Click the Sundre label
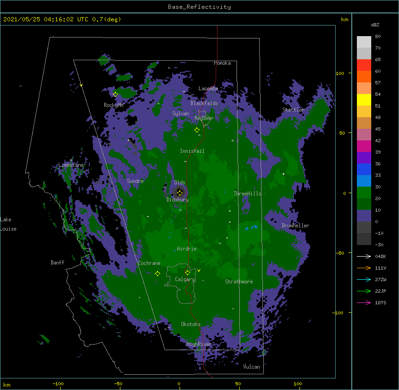This screenshot has height=390, width=399. click(135, 181)
